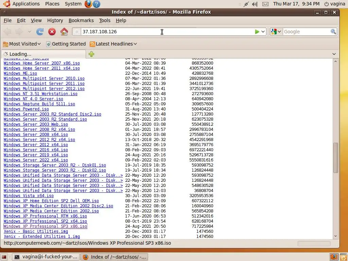This screenshot has width=348, height=261.
Task: Open the View menu
Action: point(36,20)
